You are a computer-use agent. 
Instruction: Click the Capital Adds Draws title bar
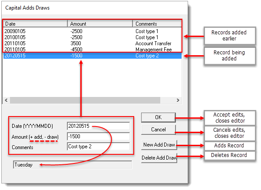pos(87,7)
